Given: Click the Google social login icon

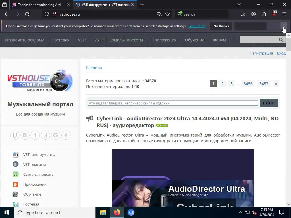Looking at the screenshot, I should tap(56, 135).
